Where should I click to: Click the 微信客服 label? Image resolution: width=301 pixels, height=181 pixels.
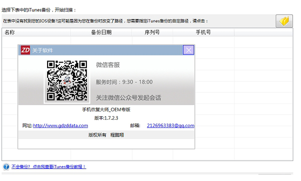[x=108, y=65]
